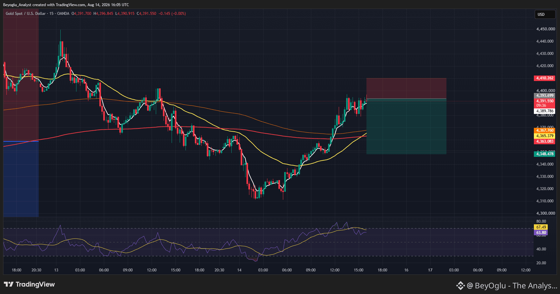This screenshot has width=560, height=294.
Task: Click the close value C4,391.550 in legend
Action: tap(146, 14)
